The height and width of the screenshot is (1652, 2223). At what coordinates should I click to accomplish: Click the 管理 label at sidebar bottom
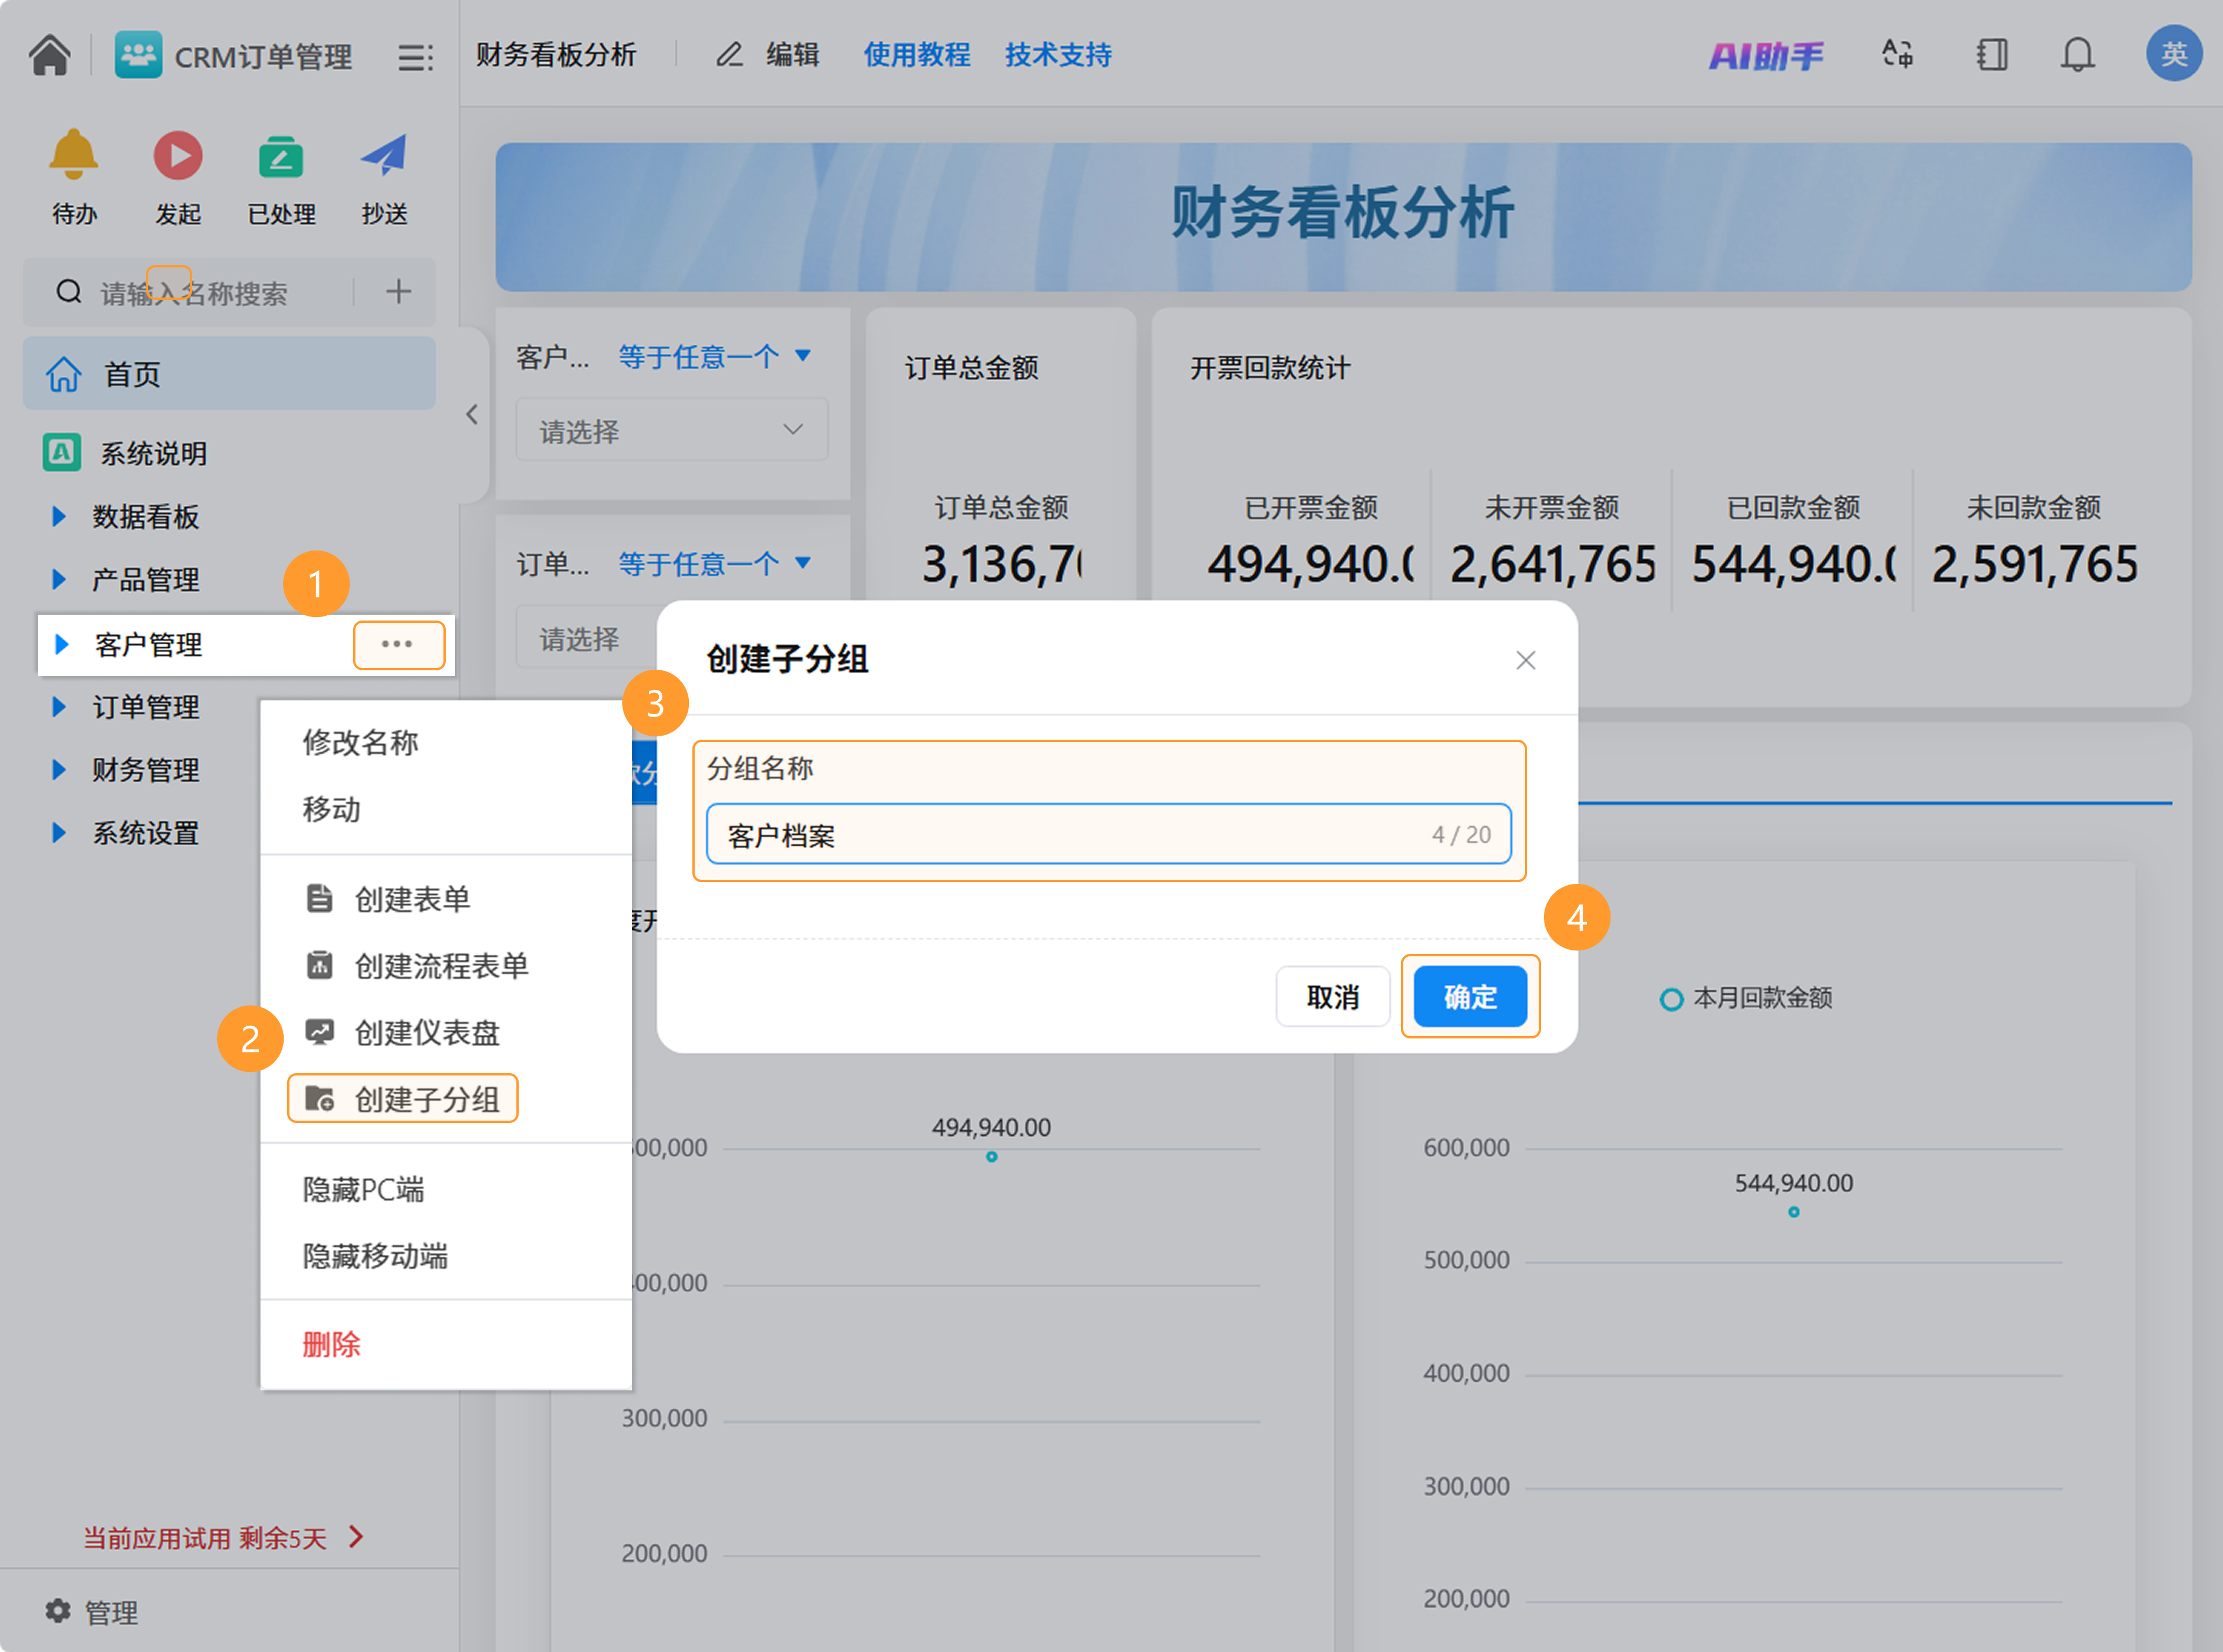(x=111, y=1611)
